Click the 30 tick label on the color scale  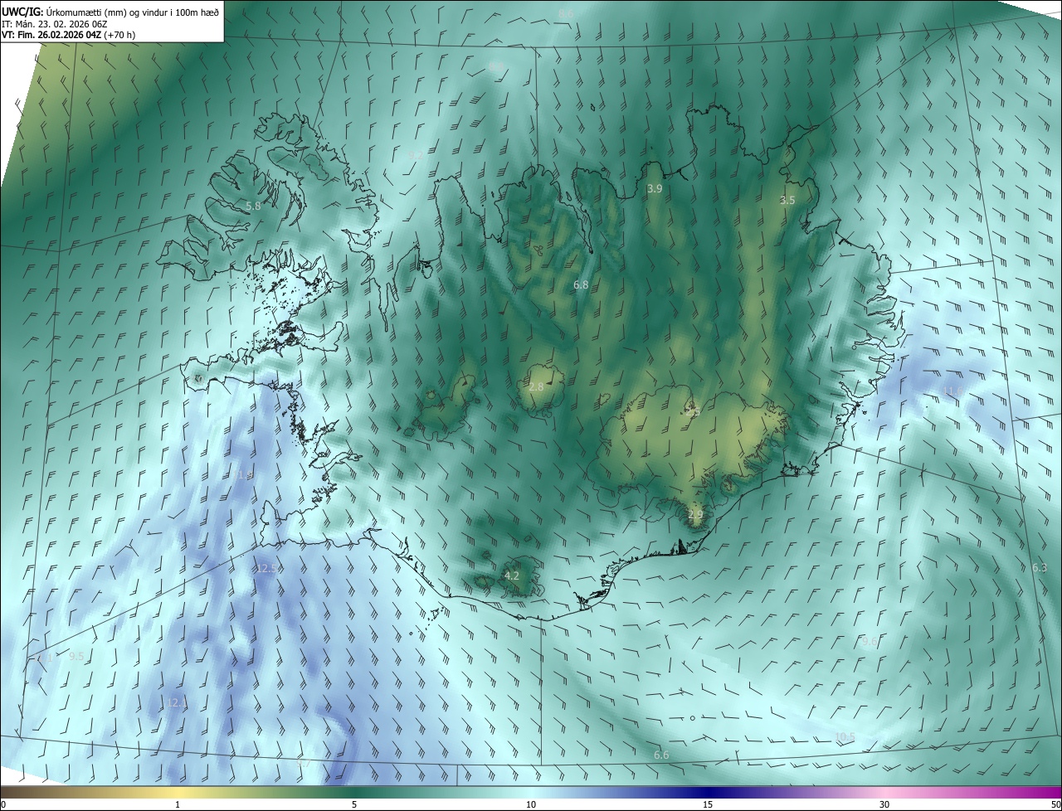[x=884, y=804]
